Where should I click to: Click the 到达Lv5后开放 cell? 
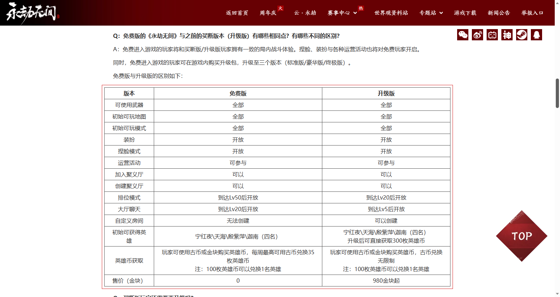pyautogui.click(x=386, y=209)
